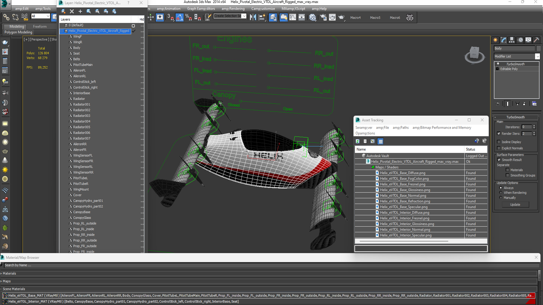Viewport: 543px width, 305px height.
Task: Click the Mirror tool icon
Action: [x=253, y=18]
